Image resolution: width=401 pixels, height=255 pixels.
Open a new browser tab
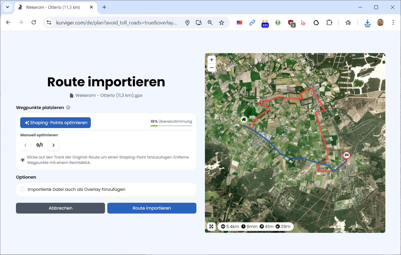click(x=104, y=7)
